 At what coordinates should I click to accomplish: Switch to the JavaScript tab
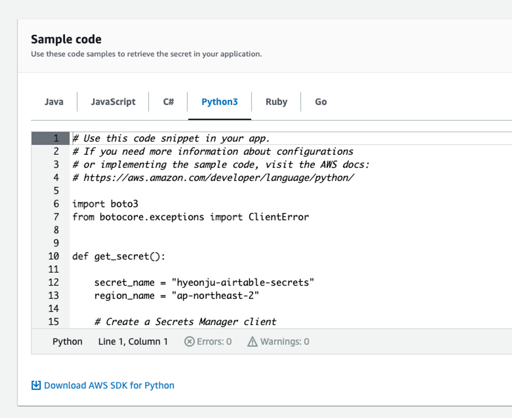(113, 102)
